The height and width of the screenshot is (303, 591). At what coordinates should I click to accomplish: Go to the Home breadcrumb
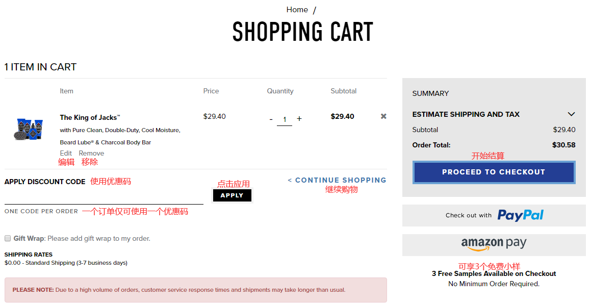click(297, 10)
